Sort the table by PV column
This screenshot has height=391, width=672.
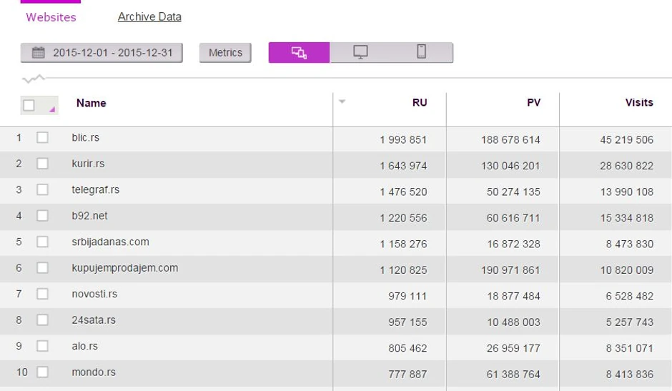533,103
